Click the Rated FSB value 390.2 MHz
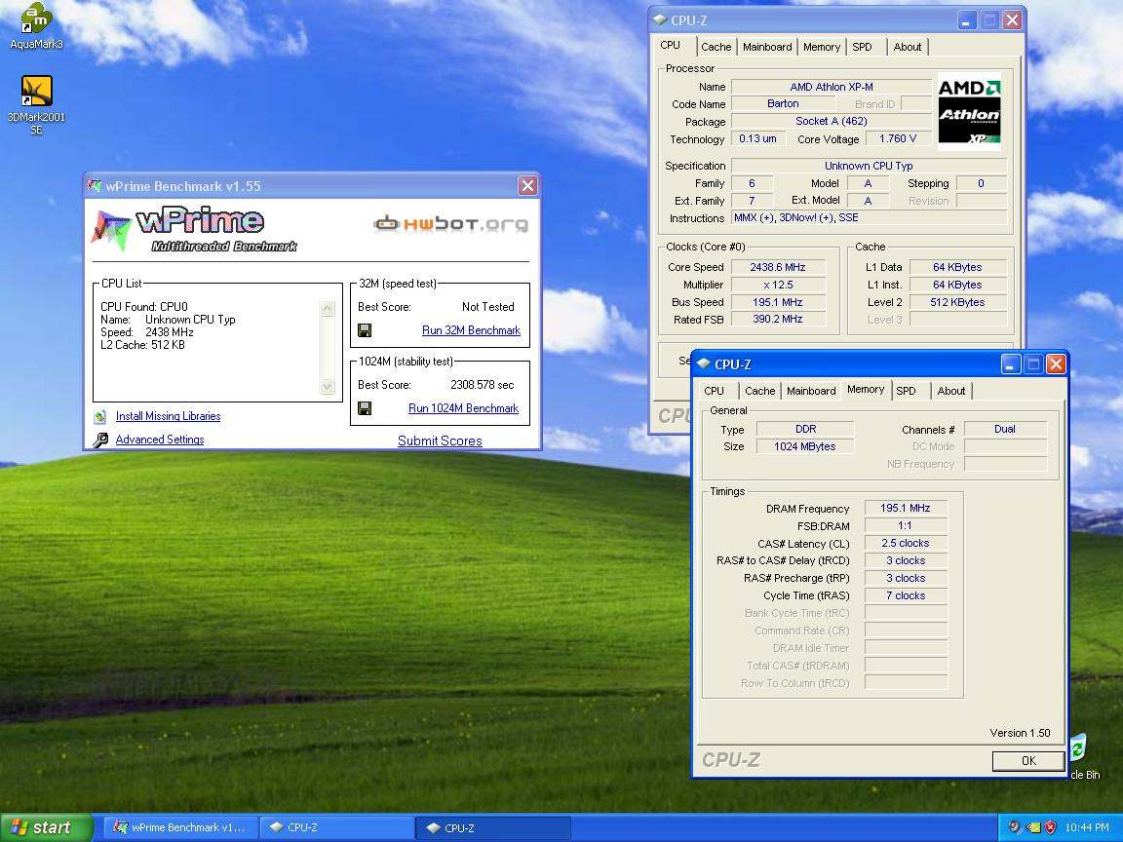 click(x=778, y=320)
